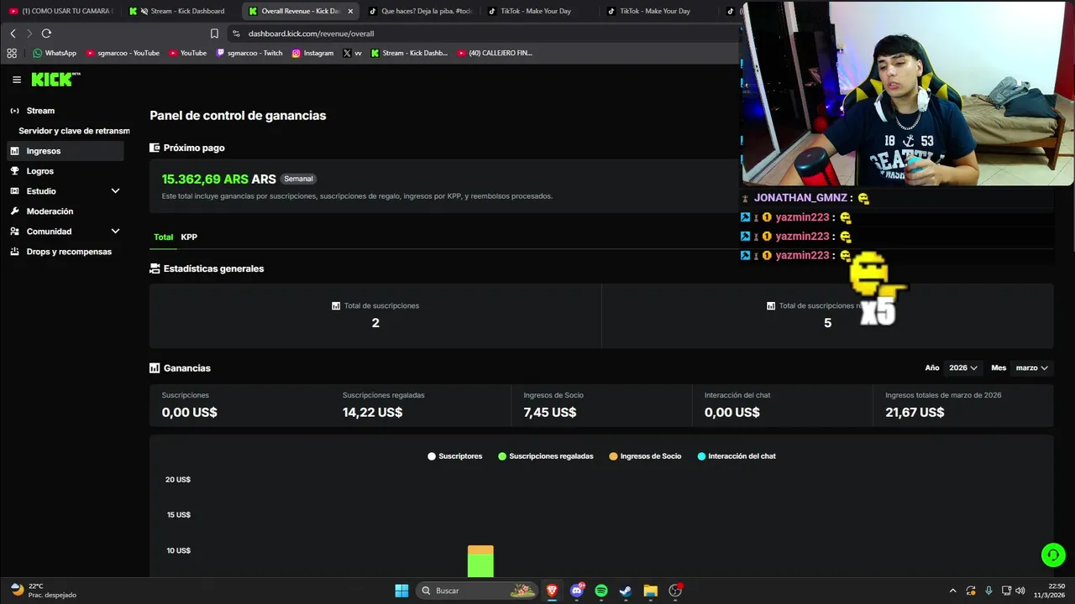Click 7,45 US$ Ingresos de Socio value
Screen dimensions: 1075x604
point(549,412)
